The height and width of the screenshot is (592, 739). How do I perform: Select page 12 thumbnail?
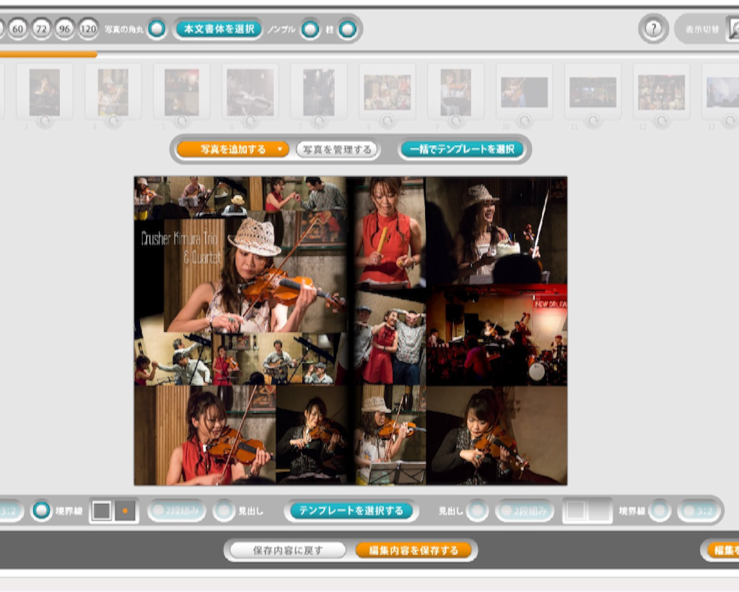(x=661, y=92)
